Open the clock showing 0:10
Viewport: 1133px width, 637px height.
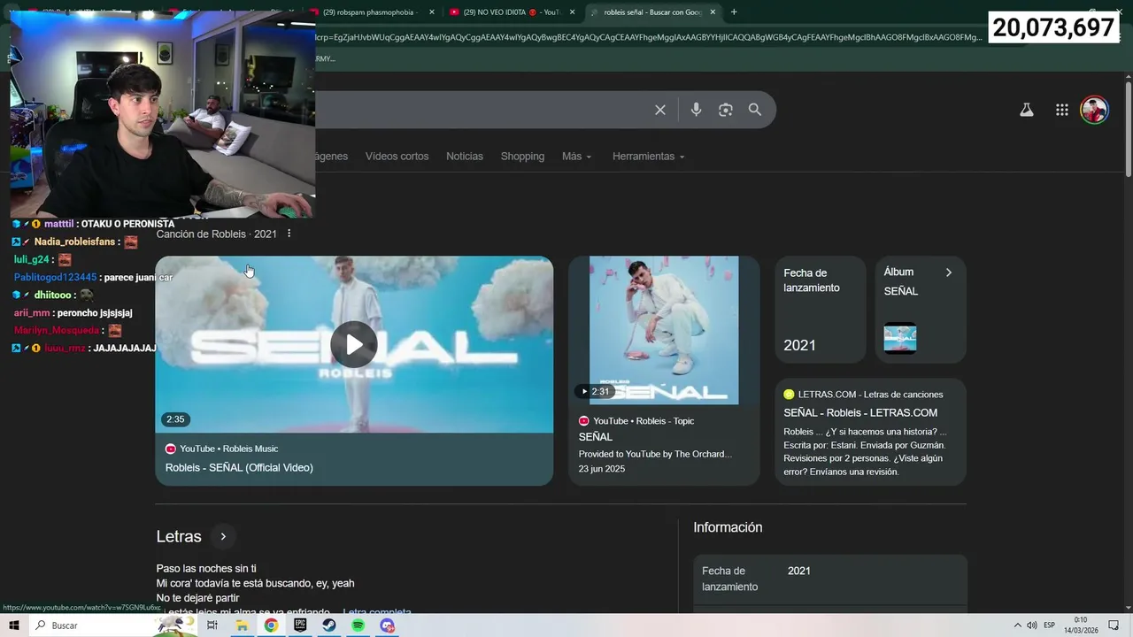pos(1081,625)
